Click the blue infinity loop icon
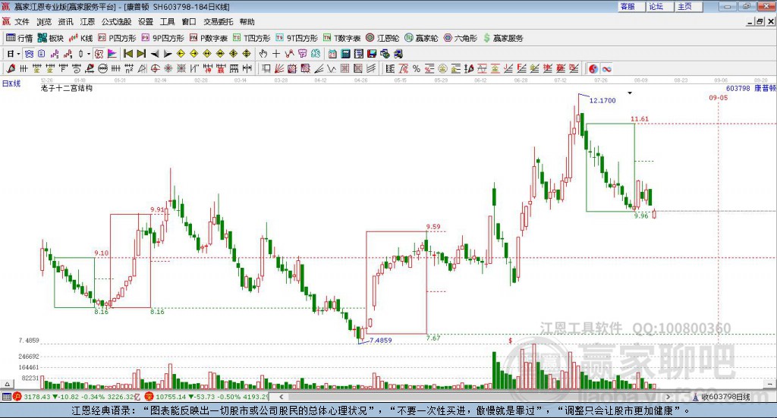 (x=606, y=69)
